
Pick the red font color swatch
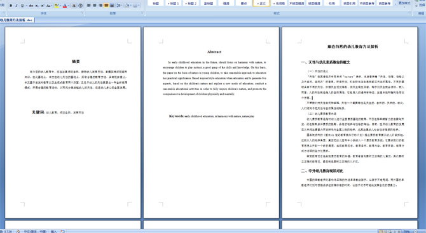(x=65, y=6)
